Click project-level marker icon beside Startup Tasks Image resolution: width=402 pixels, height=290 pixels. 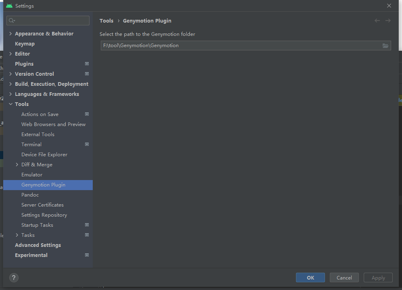pyautogui.click(x=87, y=225)
